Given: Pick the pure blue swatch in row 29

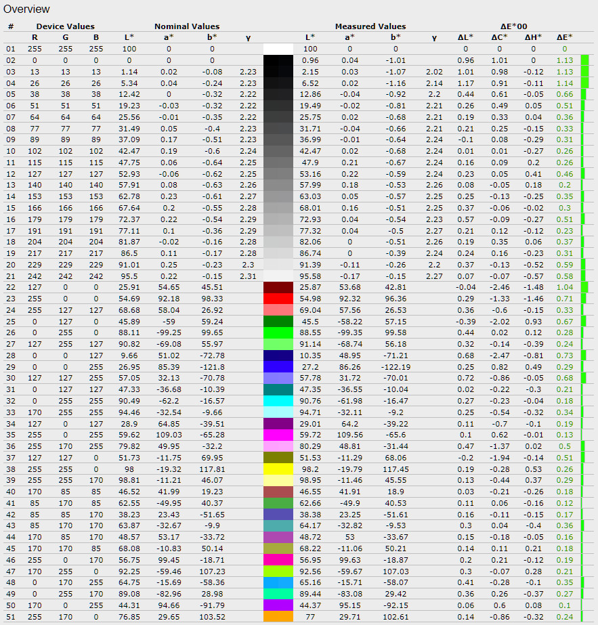Looking at the screenshot, I should (278, 366).
